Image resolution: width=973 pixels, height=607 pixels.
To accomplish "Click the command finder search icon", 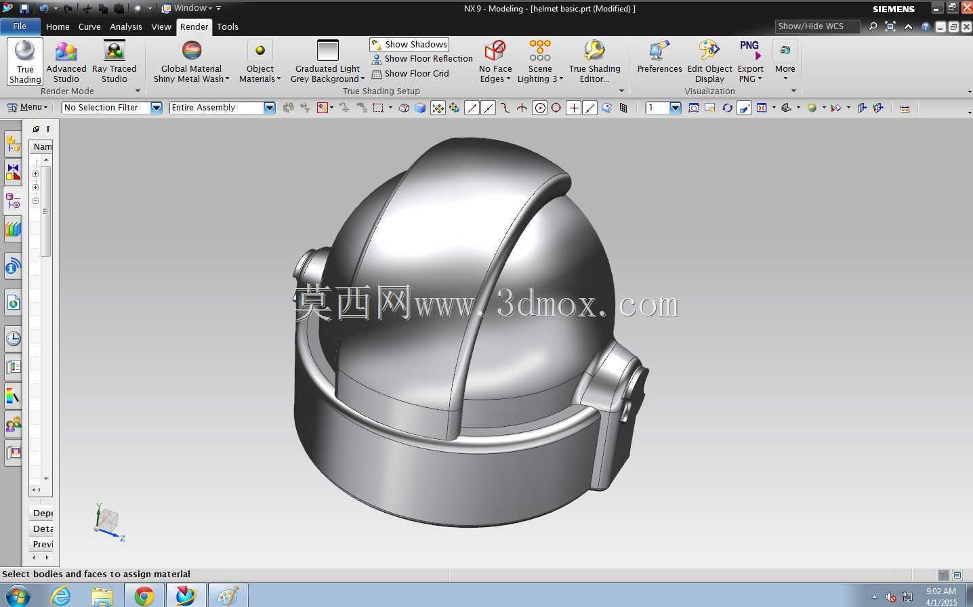I will pyautogui.click(x=873, y=26).
